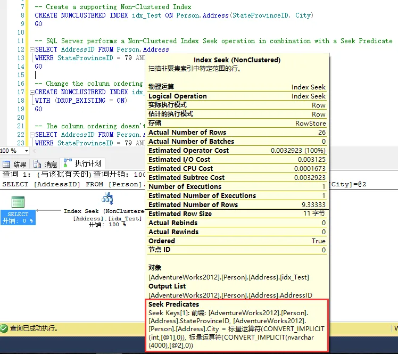Image resolution: width=398 pixels, height=354 pixels.
Task: Click the 'Number of Executions' tooltip row
Action: click(x=237, y=187)
